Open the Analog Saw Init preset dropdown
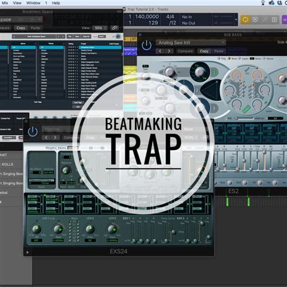This screenshot has height=287, width=287. 191,42
